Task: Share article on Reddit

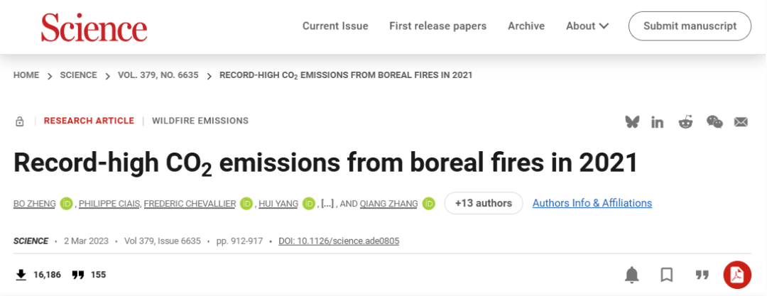Action: [685, 121]
